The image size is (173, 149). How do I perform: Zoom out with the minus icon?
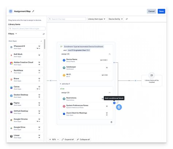click(x=58, y=139)
